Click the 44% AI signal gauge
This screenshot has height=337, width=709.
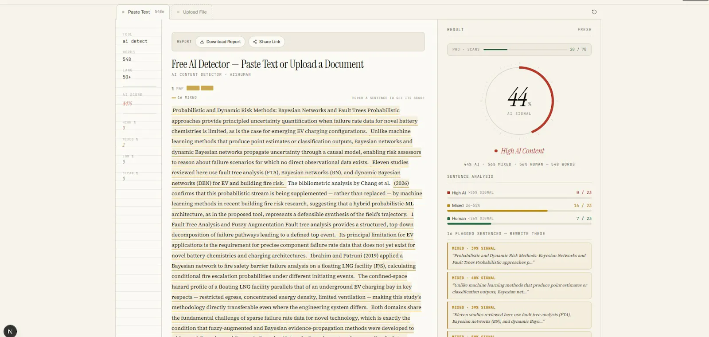pos(519,101)
